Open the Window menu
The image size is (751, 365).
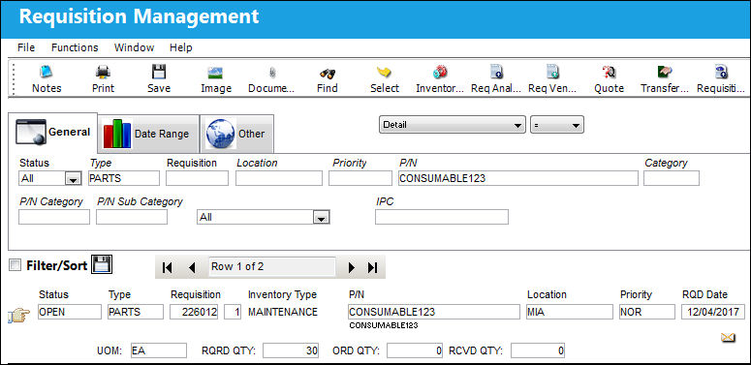(x=134, y=47)
